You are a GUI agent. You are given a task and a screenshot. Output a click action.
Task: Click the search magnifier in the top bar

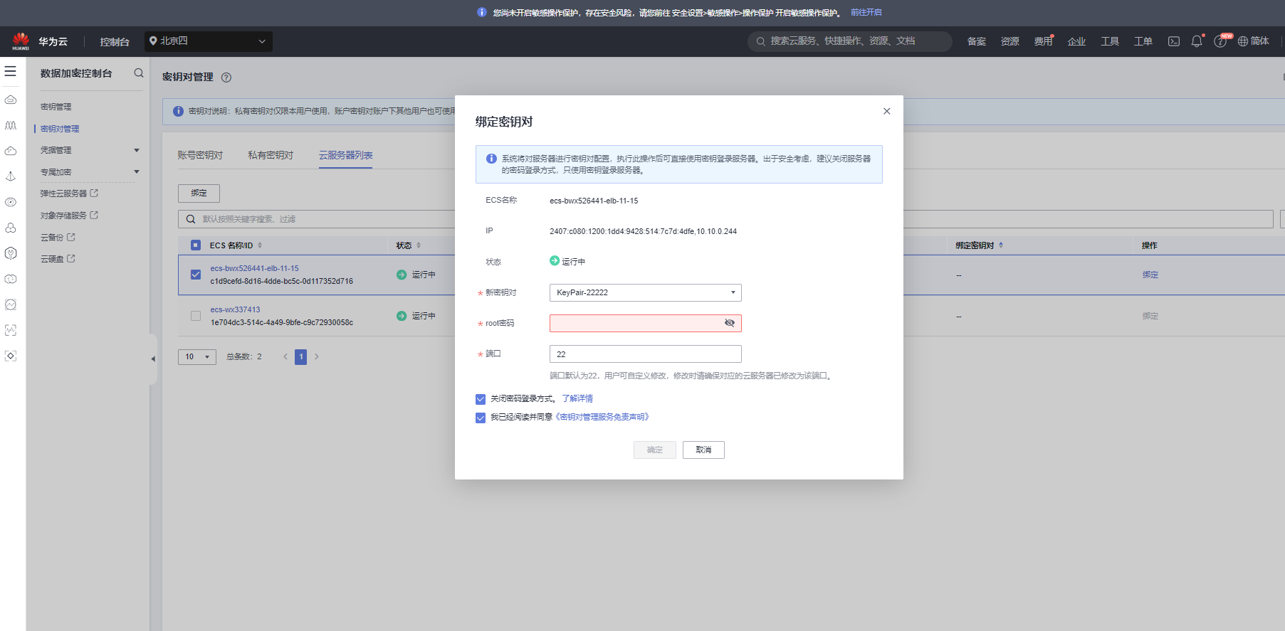tap(761, 41)
